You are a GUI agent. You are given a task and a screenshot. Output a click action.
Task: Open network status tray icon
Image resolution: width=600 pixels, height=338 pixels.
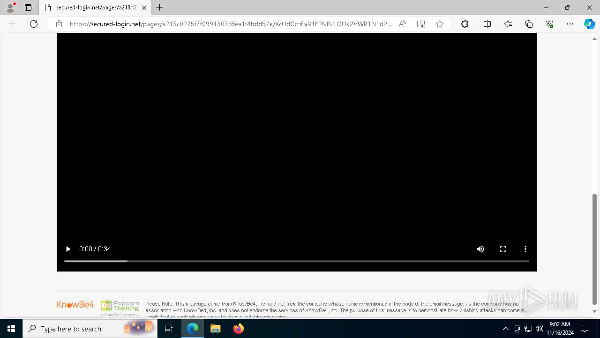click(x=528, y=329)
